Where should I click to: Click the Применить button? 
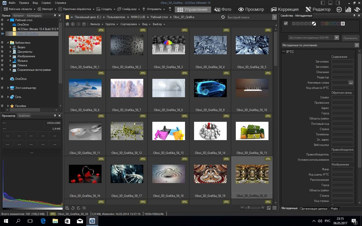350,38
